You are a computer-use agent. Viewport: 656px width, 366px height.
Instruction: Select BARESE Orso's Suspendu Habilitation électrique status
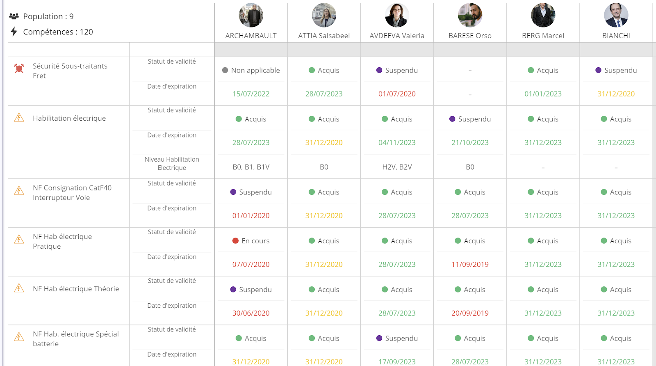[x=470, y=119]
